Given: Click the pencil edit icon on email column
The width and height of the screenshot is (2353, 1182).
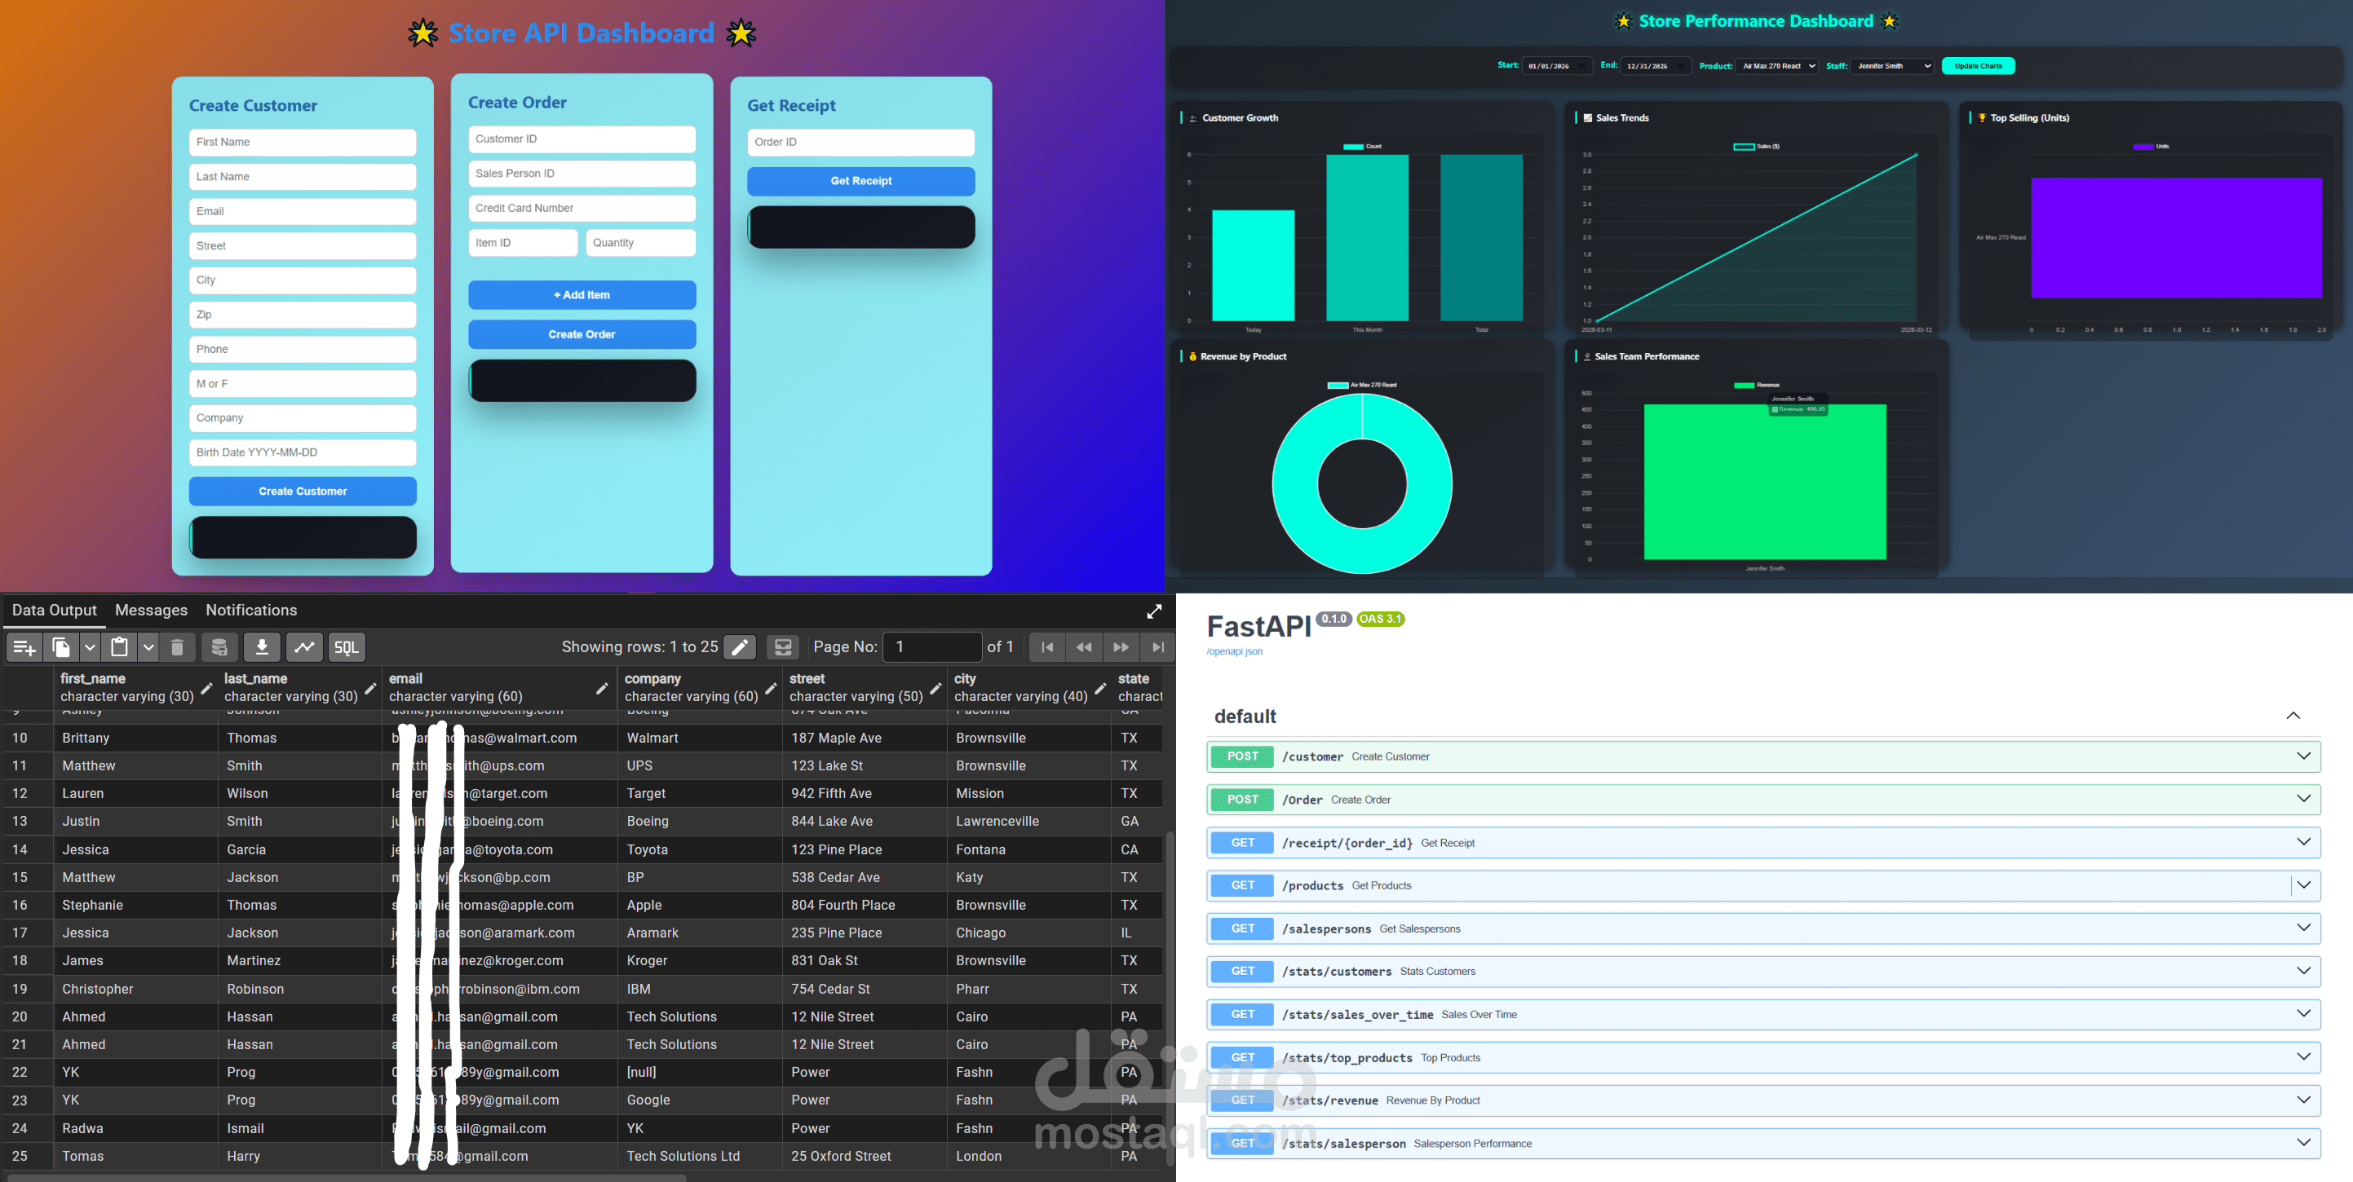Looking at the screenshot, I should point(604,689).
